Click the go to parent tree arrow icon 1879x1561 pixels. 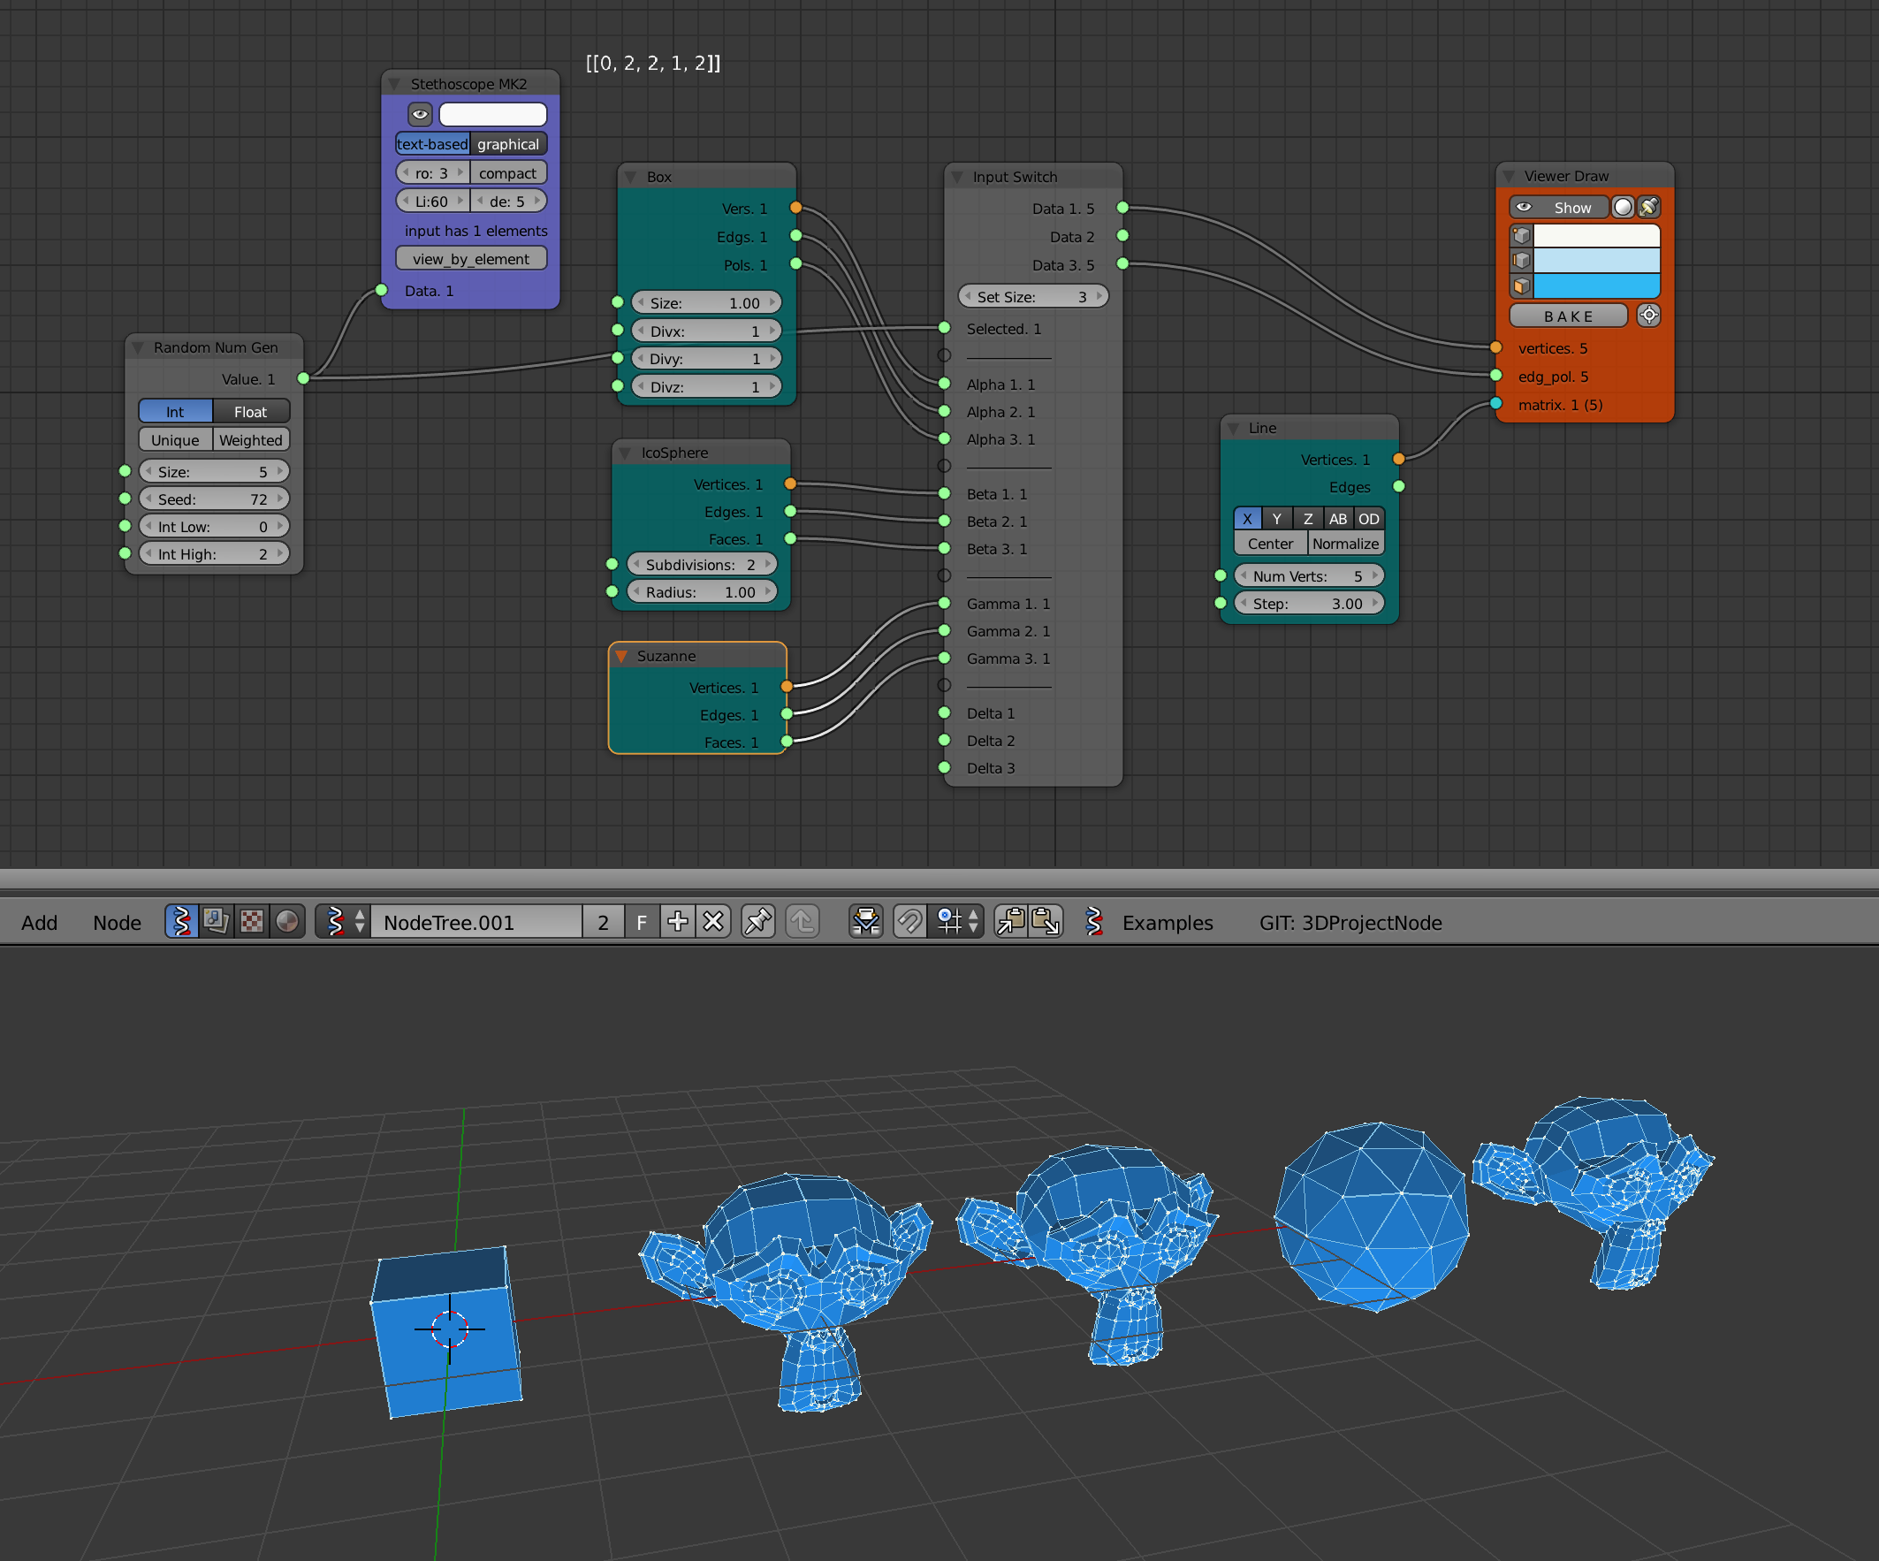click(803, 922)
